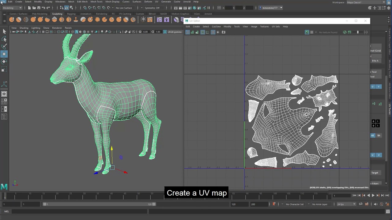This screenshot has width=392, height=220.
Task: Open the Workspace Maya Classic dropdown
Action: pyautogui.click(x=366, y=2)
